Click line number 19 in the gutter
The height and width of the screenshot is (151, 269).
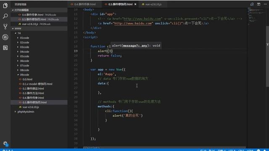(76, 51)
